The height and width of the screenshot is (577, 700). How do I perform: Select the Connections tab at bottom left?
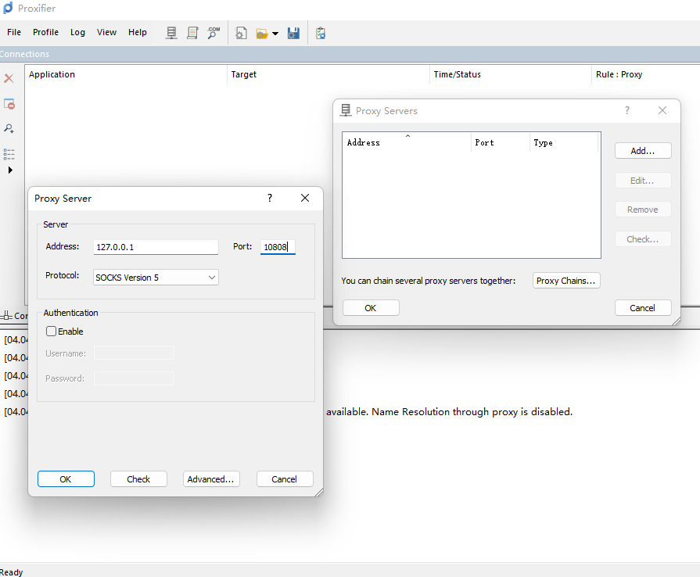pos(14,316)
